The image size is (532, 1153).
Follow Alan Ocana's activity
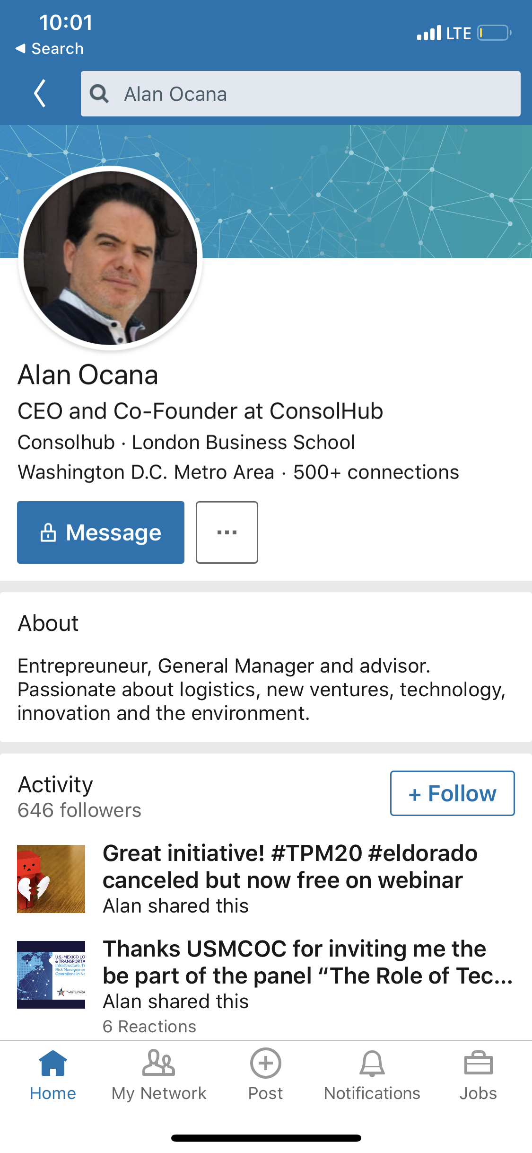pos(453,793)
